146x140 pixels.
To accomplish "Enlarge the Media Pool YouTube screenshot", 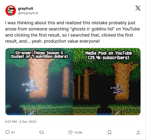I will 107,82.
